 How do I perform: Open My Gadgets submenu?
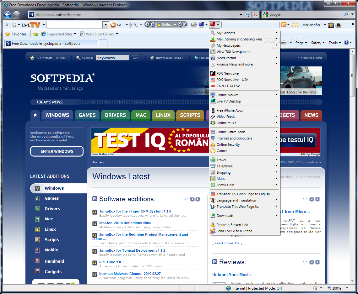(x=244, y=33)
